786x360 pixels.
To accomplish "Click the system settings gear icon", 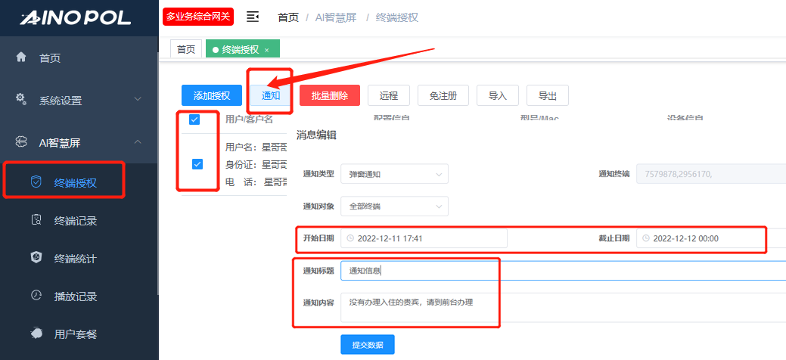I will tap(21, 99).
